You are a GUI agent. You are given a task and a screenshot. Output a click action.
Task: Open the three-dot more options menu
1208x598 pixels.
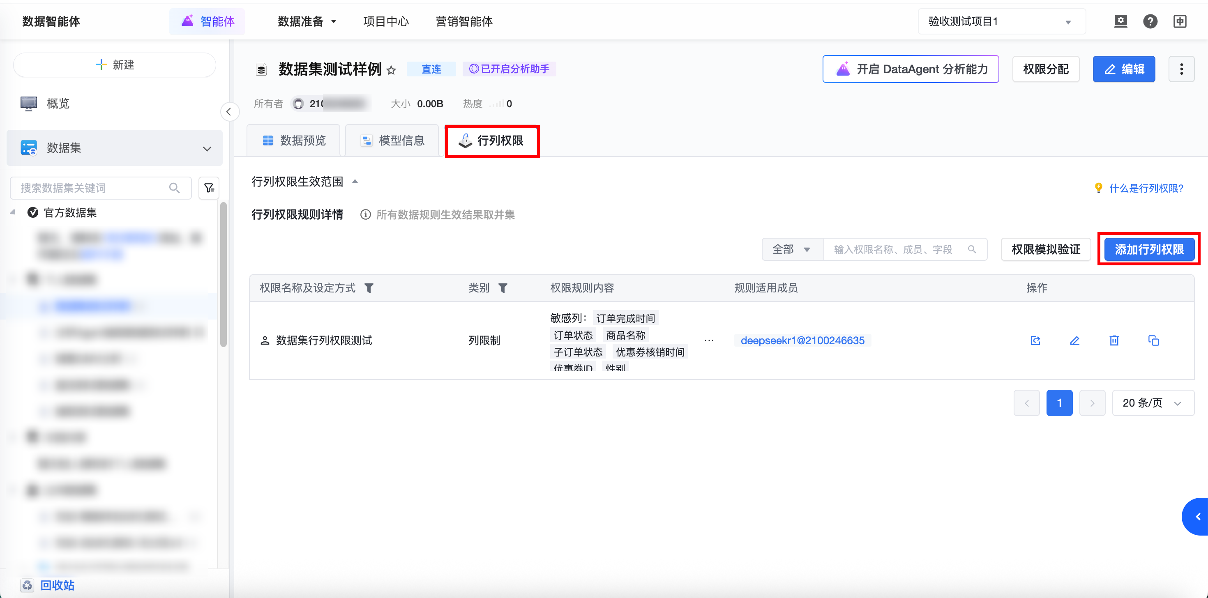[1181, 69]
